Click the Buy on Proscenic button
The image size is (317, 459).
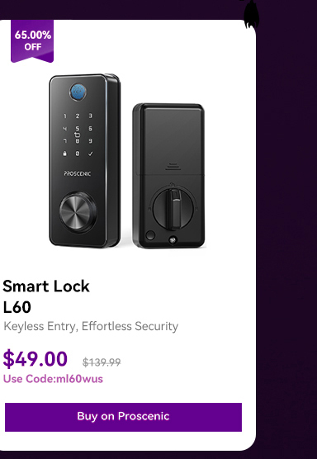click(123, 417)
